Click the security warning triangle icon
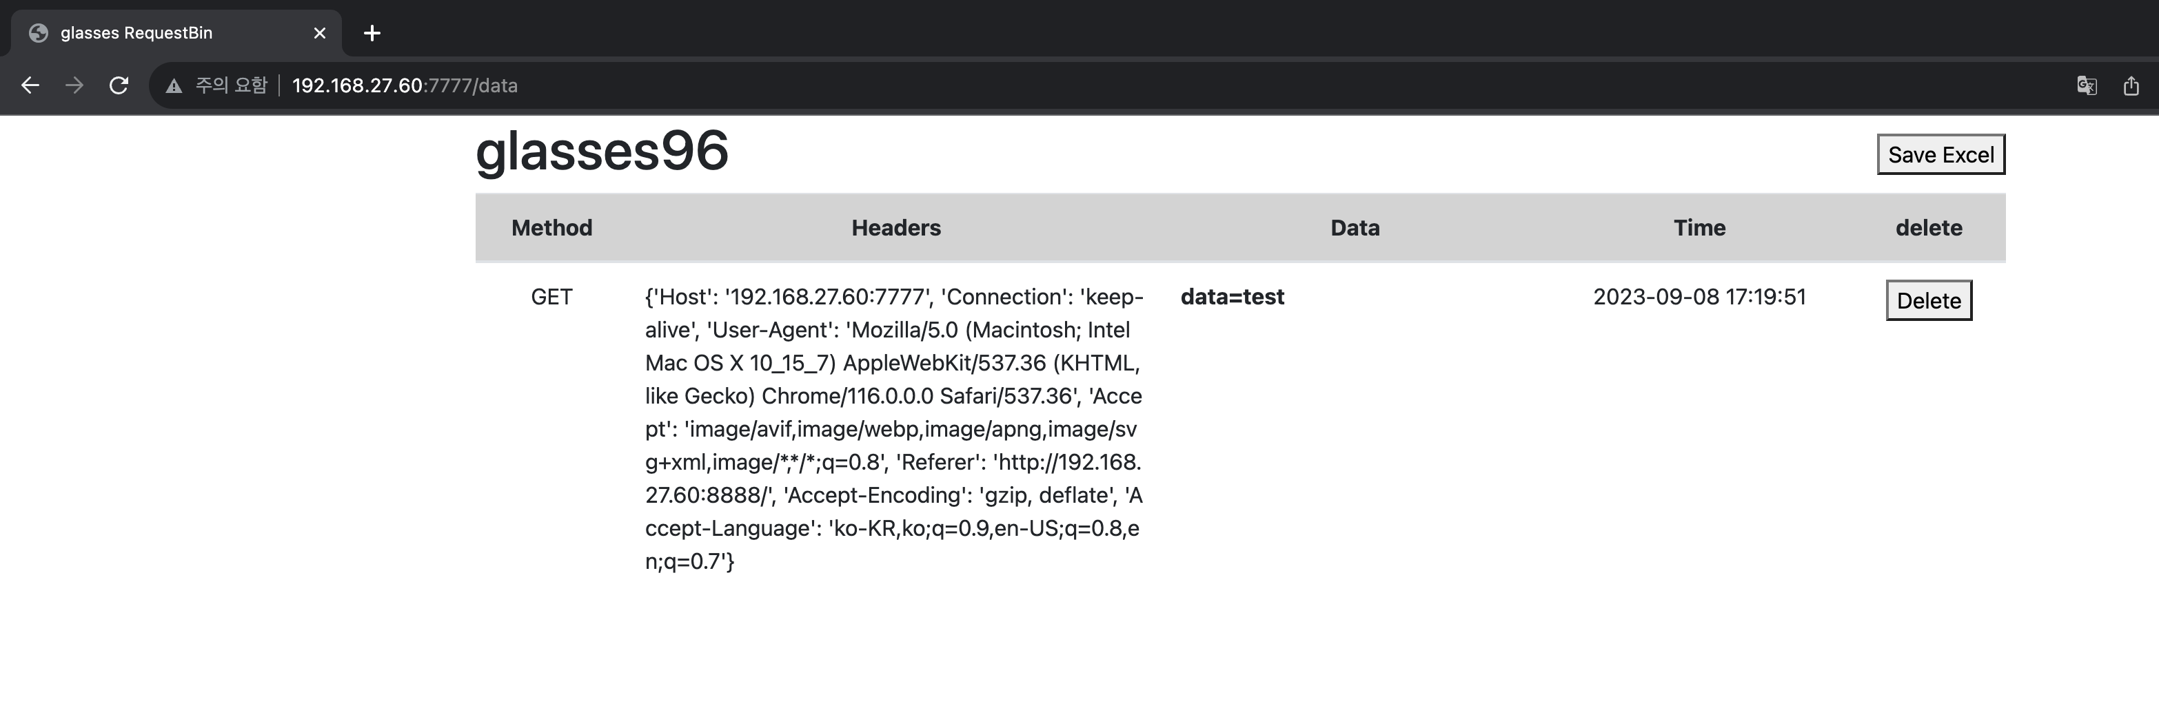Viewport: 2159px width, 708px height. coord(174,85)
